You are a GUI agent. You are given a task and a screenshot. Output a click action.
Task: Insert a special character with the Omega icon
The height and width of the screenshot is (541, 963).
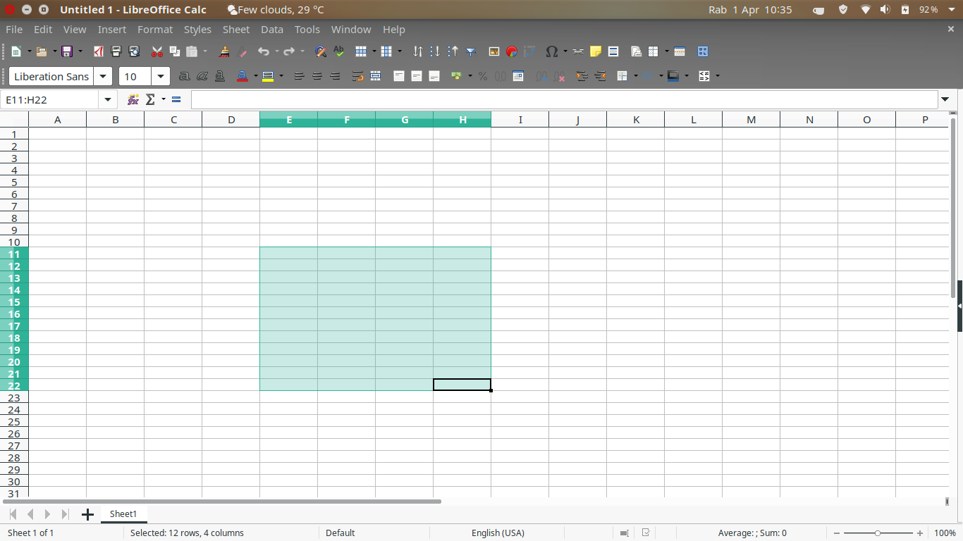pos(551,51)
